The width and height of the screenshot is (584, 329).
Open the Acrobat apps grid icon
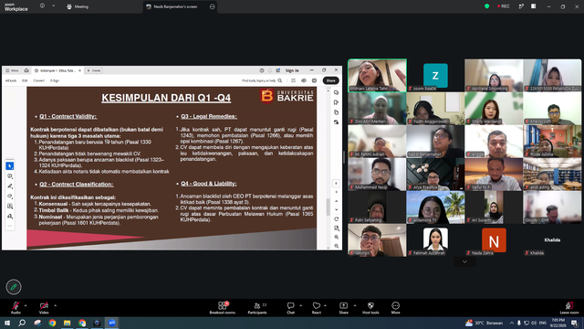pos(277,70)
